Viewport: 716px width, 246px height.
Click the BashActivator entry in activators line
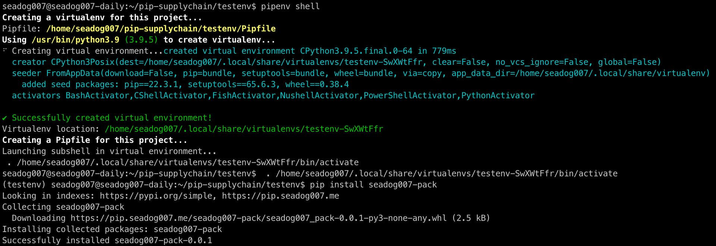(x=97, y=96)
